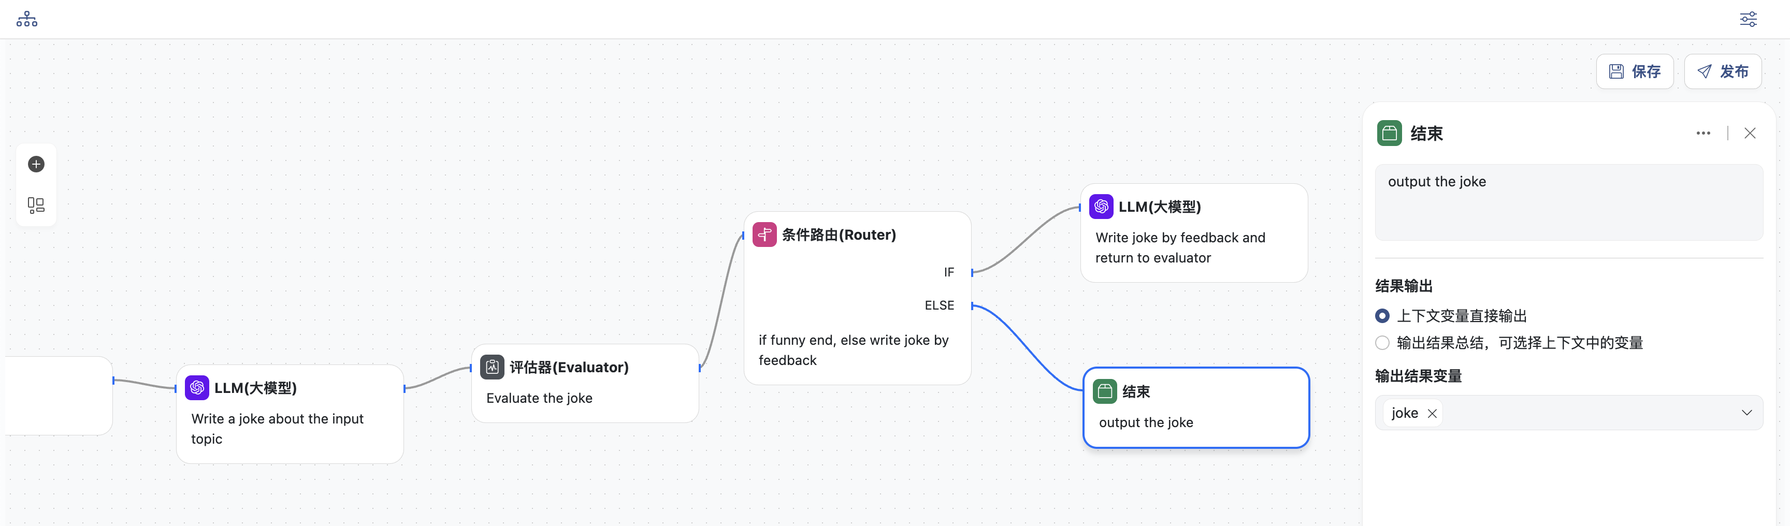Viewport: 1790px width, 526px height.
Task: Click the purple icon on feedback LLM node
Action: coord(1101,207)
